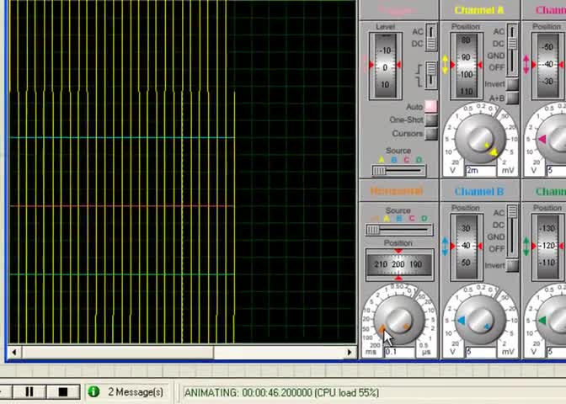
Task: Change Channel B coupling slider (AC/DC/GND/OFF)
Action: 512,231
